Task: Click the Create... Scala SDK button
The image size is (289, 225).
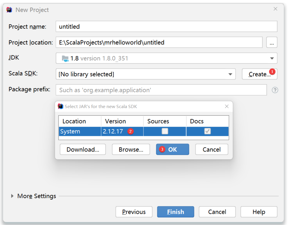Action: click(x=260, y=74)
